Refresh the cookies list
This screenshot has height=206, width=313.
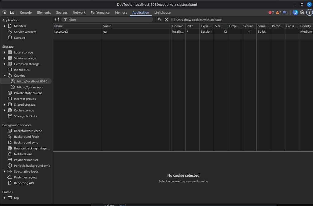[57, 19]
